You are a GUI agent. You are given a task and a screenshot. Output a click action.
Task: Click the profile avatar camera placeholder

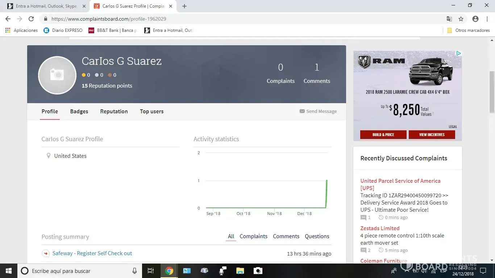[x=57, y=75]
